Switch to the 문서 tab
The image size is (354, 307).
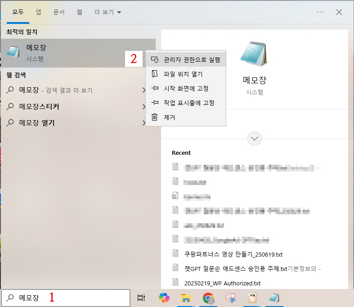[x=59, y=12]
